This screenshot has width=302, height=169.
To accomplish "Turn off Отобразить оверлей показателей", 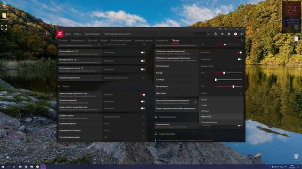I will [240, 52].
